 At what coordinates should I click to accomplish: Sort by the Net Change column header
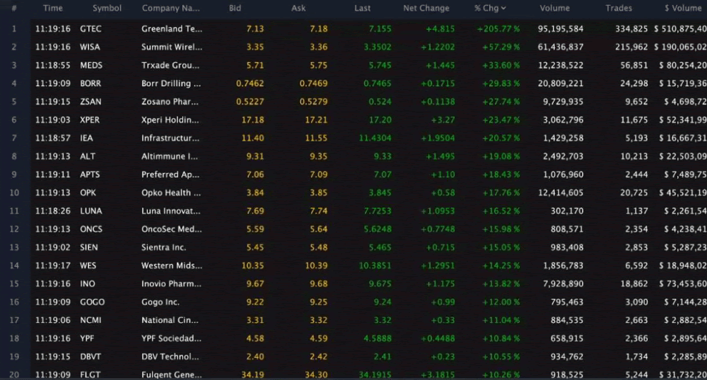426,8
